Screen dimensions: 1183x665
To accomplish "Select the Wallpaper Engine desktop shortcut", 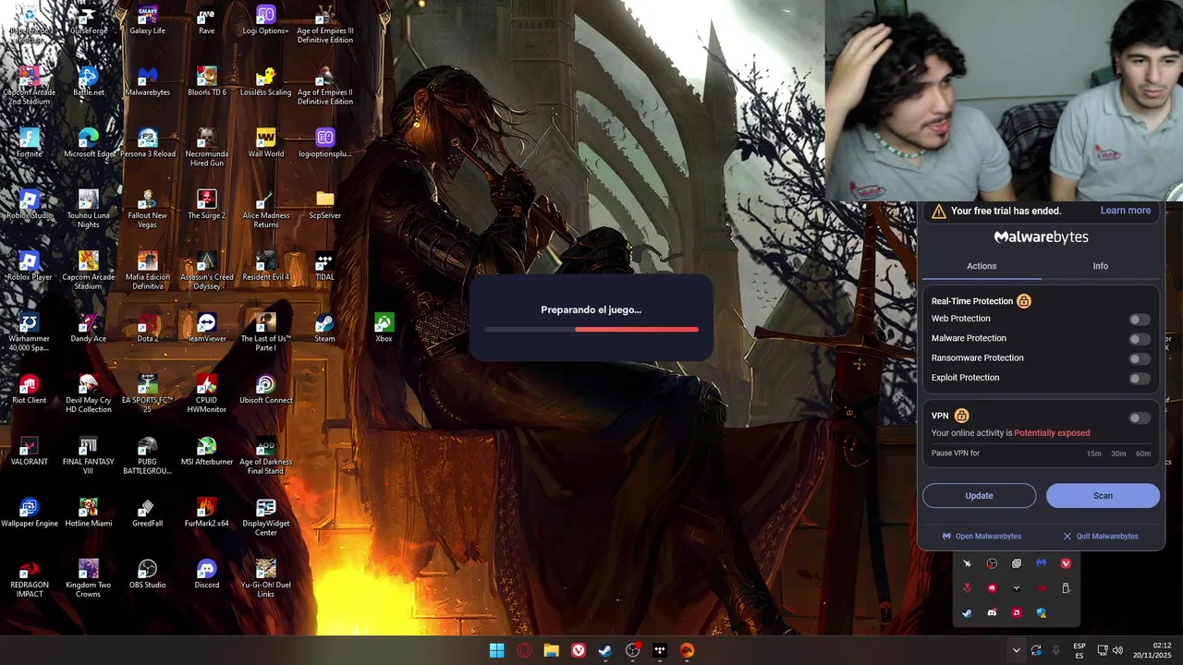I will click(x=29, y=513).
